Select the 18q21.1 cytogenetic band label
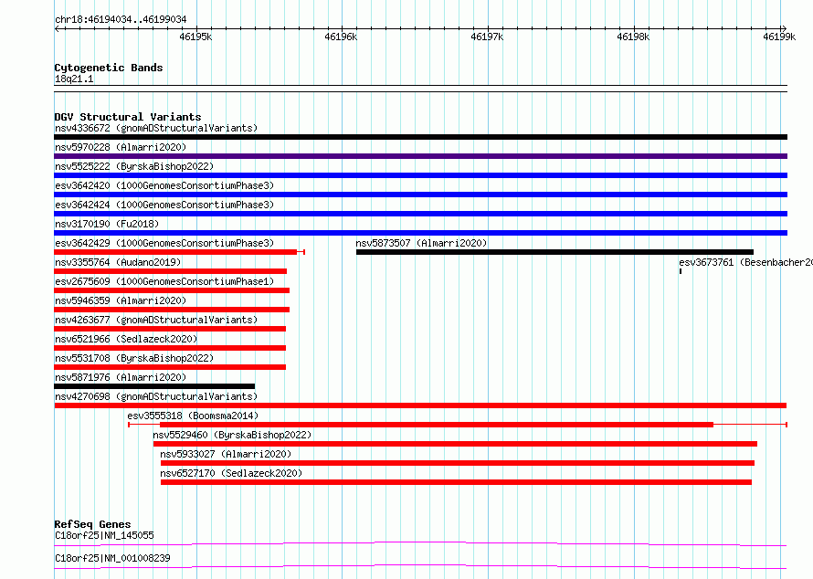The image size is (813, 579). click(74, 79)
